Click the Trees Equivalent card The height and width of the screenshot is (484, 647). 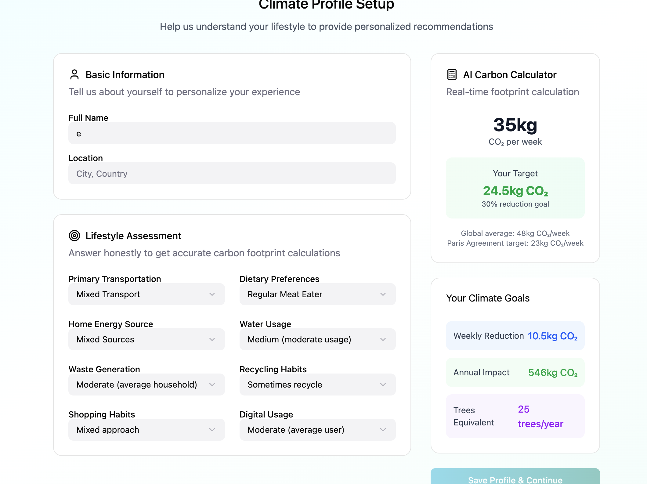click(515, 416)
